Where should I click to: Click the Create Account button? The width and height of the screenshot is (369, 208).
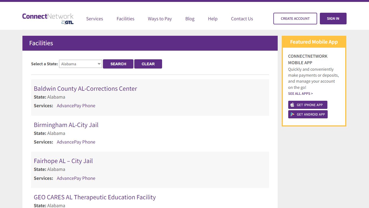295,18
